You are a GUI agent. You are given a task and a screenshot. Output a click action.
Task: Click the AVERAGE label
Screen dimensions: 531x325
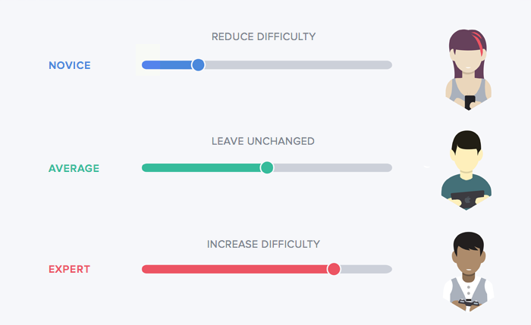click(74, 168)
